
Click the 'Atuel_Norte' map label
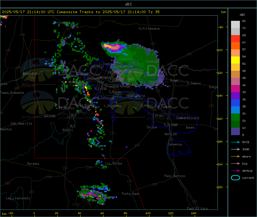coord(136,96)
